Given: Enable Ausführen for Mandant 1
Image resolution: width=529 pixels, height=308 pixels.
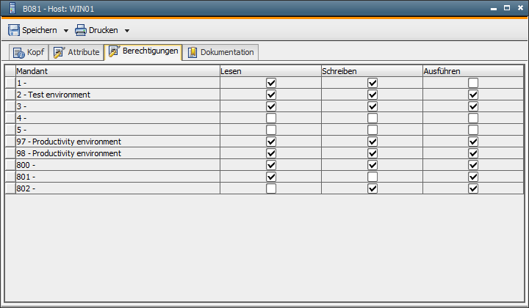Looking at the screenshot, I should tap(473, 83).
